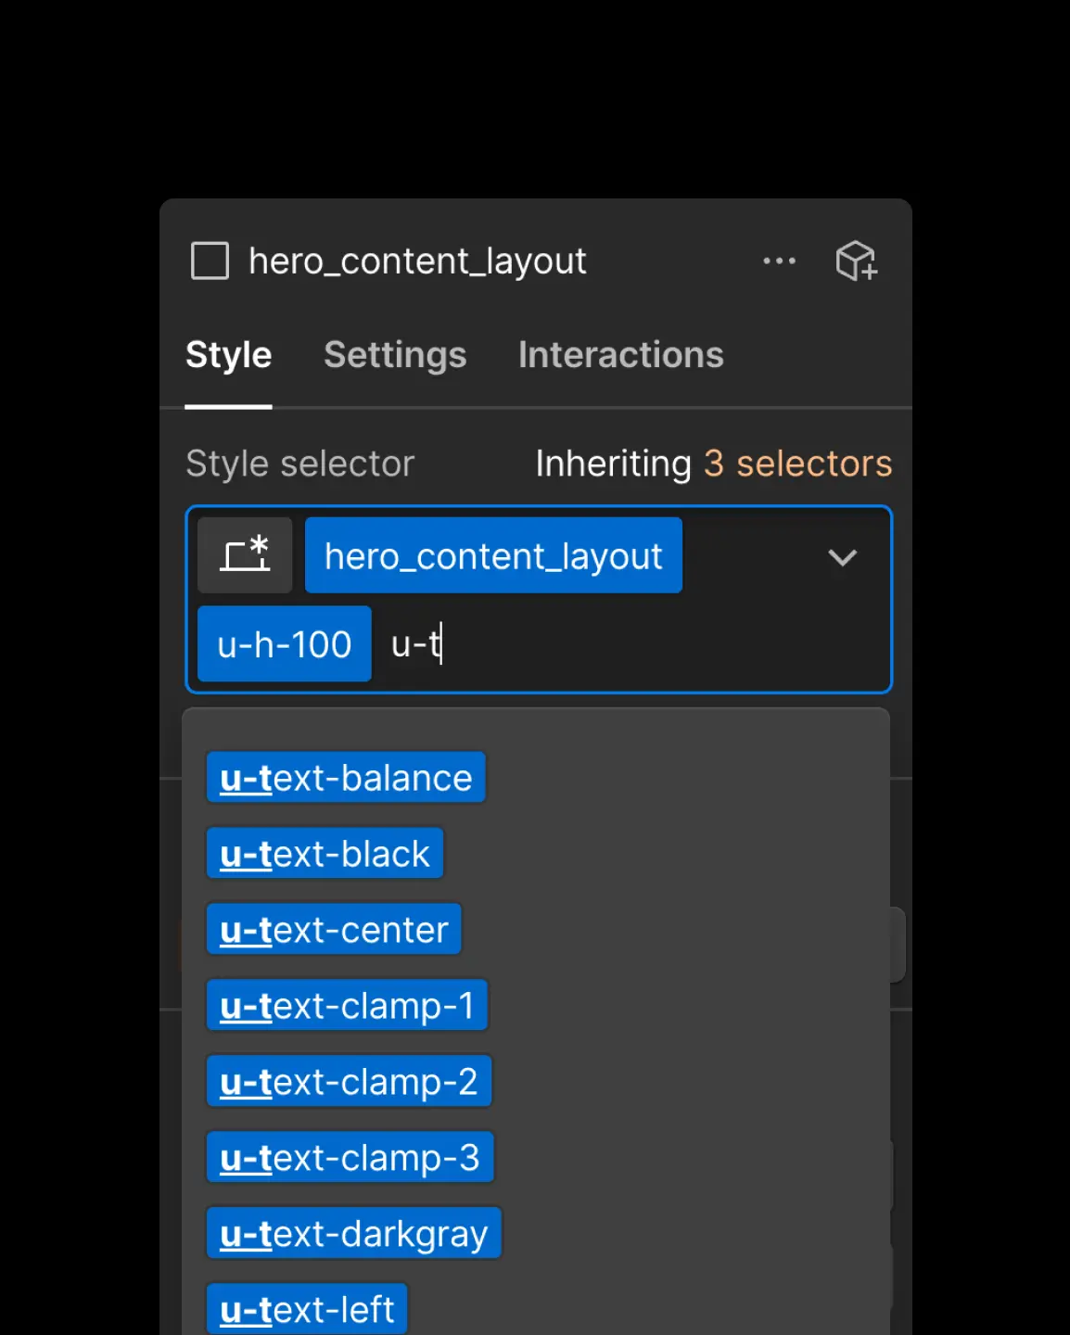
Task: Switch to the Settings tab
Action: click(395, 355)
